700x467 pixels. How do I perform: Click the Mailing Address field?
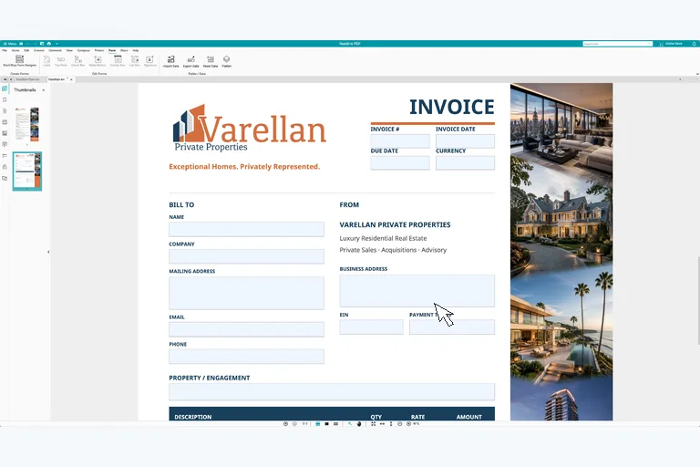(246, 293)
